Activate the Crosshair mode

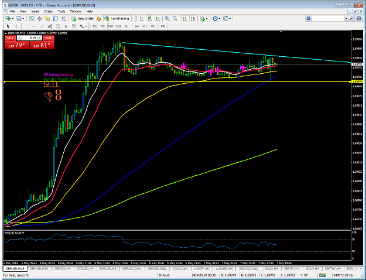click(x=16, y=26)
